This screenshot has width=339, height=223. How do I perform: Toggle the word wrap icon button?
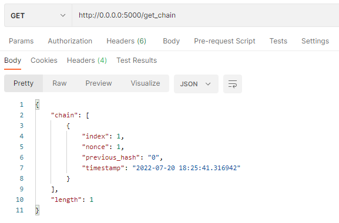point(233,84)
